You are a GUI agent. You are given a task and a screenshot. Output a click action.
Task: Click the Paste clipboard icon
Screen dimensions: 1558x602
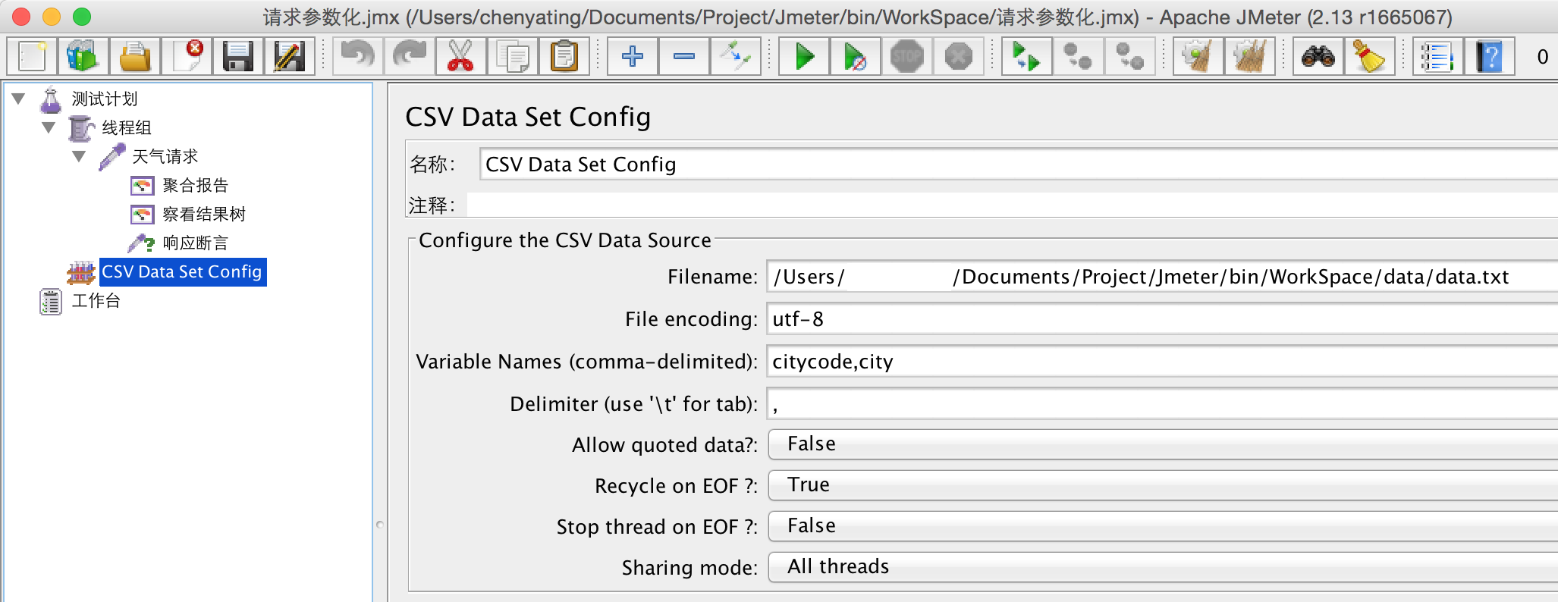pos(564,56)
